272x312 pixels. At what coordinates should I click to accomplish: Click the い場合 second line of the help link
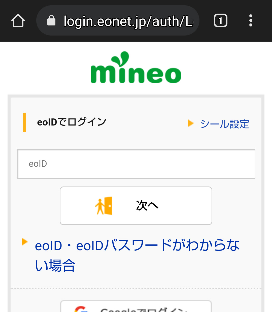click(x=55, y=265)
